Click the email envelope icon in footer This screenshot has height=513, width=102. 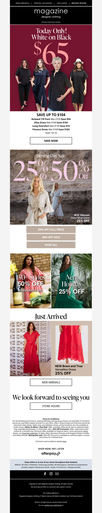click(57, 474)
